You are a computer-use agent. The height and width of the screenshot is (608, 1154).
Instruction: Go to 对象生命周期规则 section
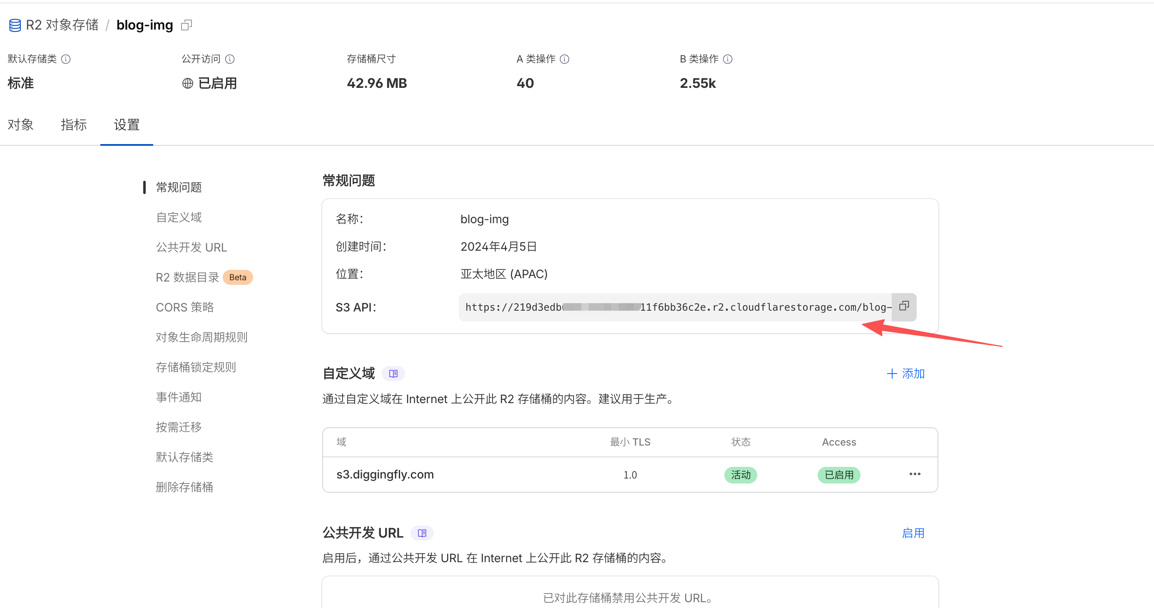point(201,337)
